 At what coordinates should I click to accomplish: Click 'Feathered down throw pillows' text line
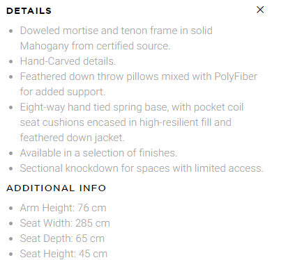[139, 76]
